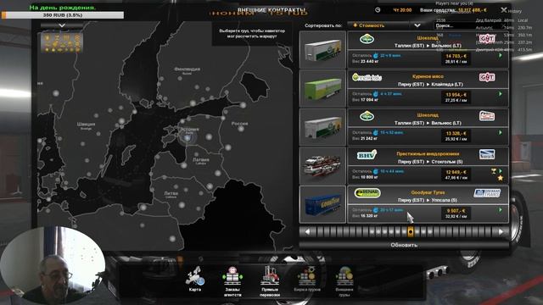
Task: Click the 13 954 € price
Action: tap(456, 95)
